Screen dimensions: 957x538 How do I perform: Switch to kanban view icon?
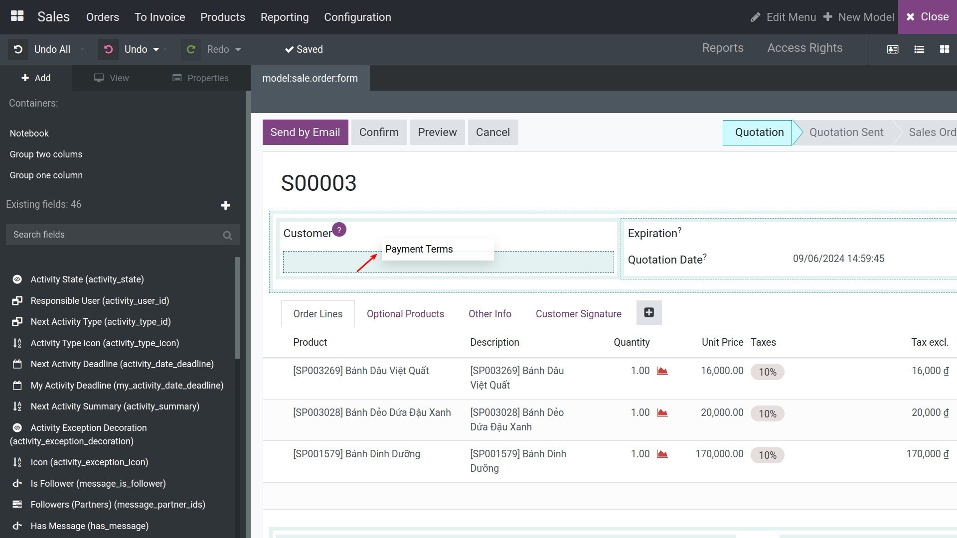pos(944,49)
